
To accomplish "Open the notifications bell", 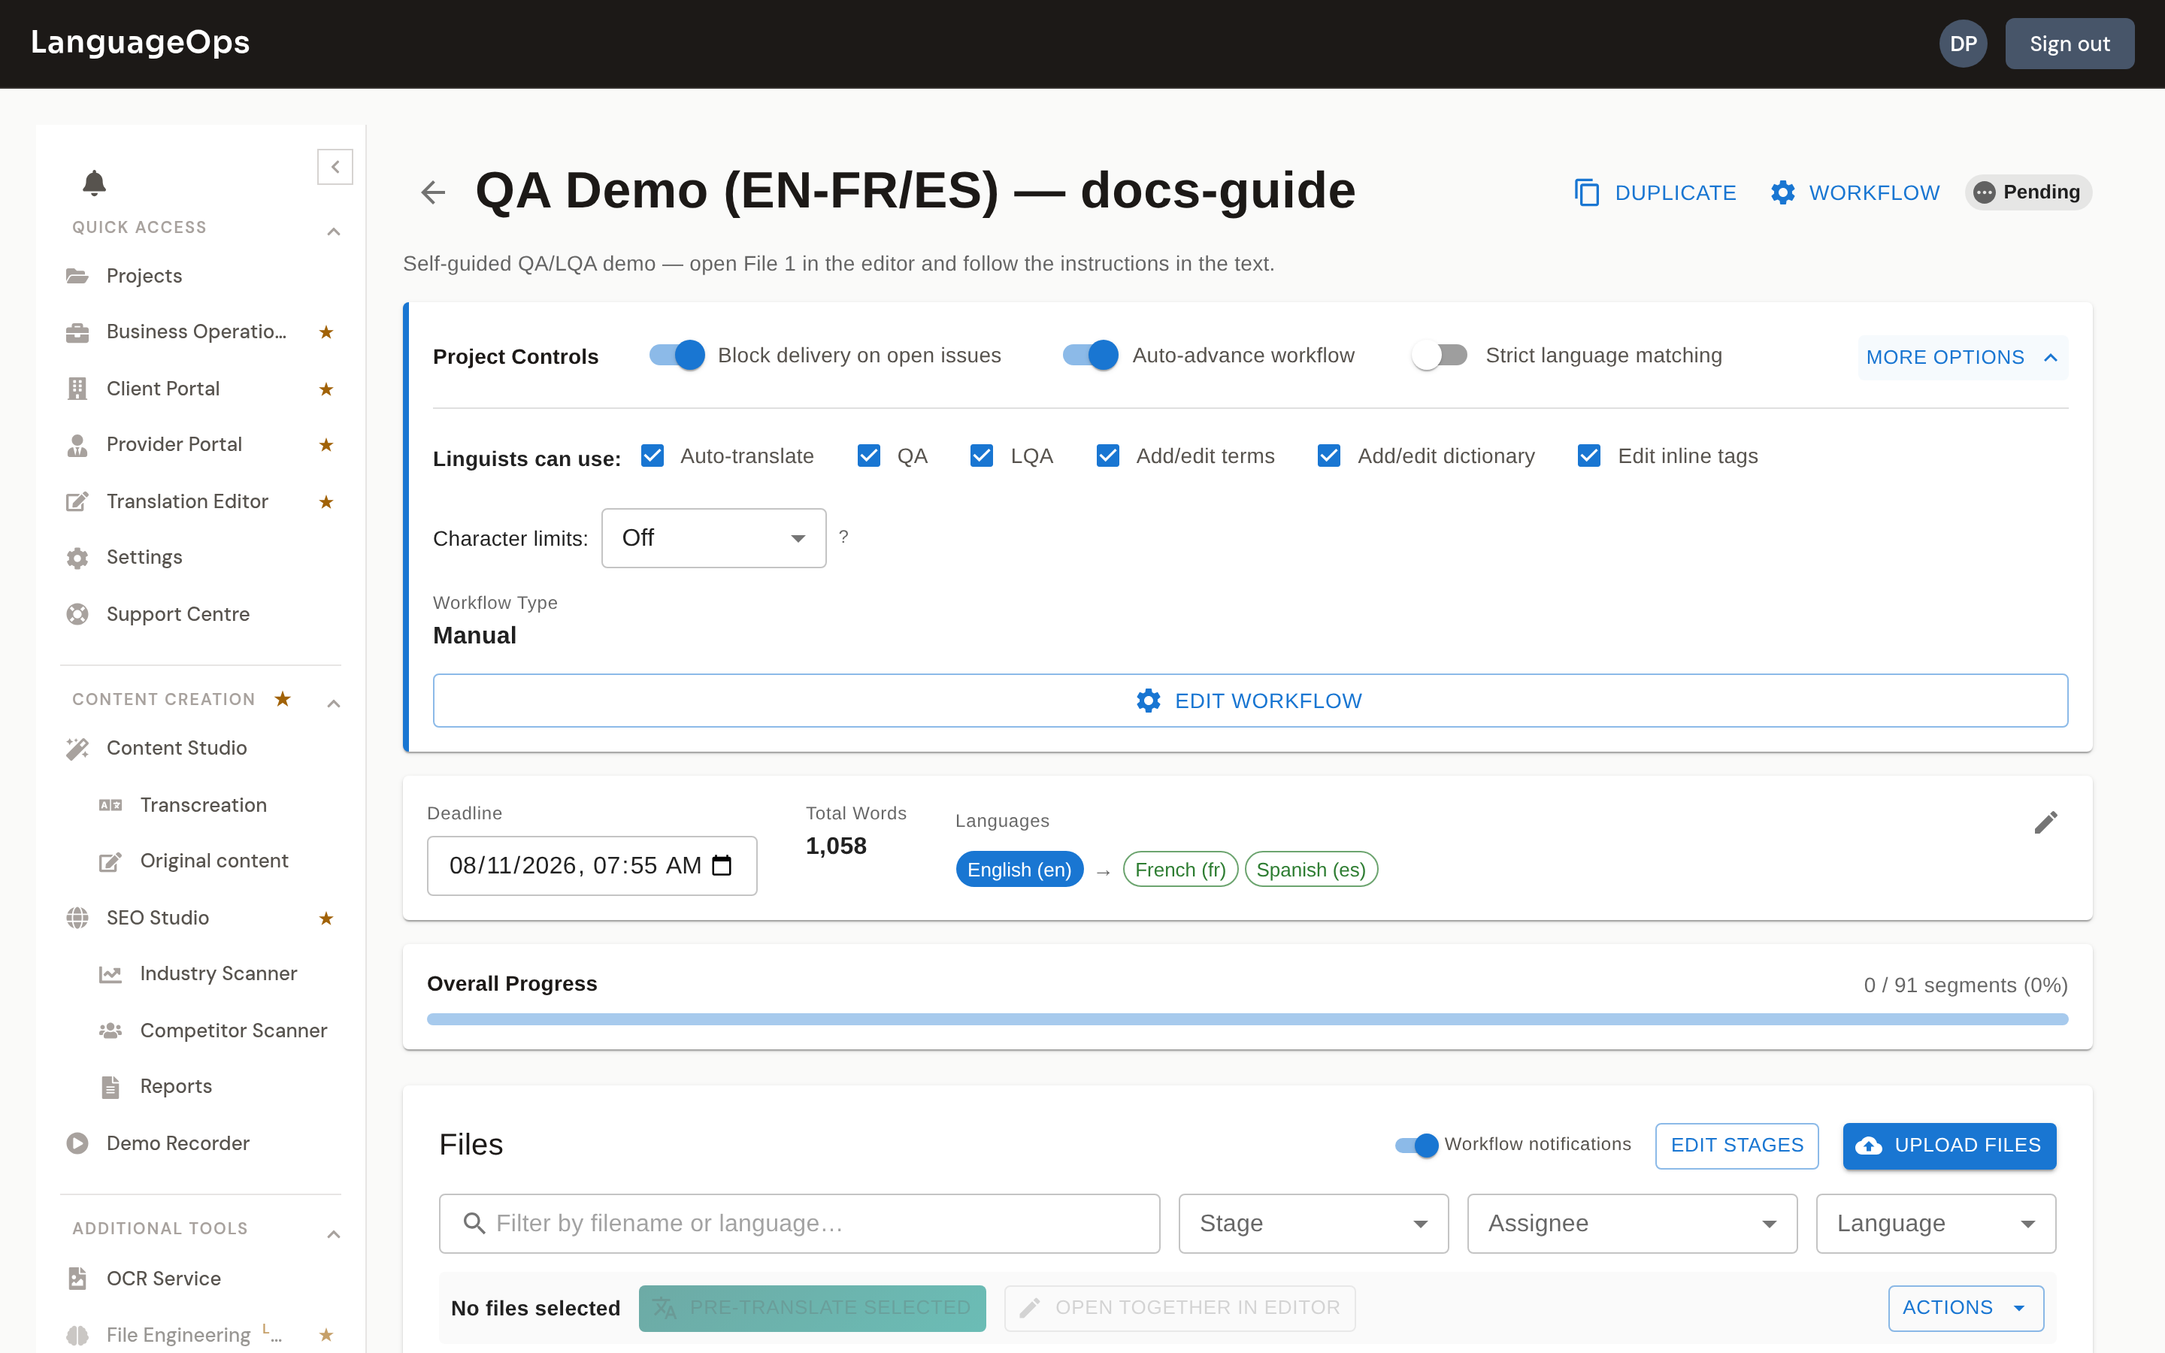I will pyautogui.click(x=94, y=183).
